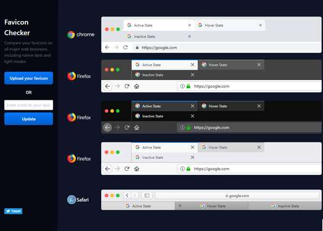Select Inactive State tab in mixed-theme Firefox
This screenshot has width=323, height=231.
pyautogui.click(x=164, y=75)
